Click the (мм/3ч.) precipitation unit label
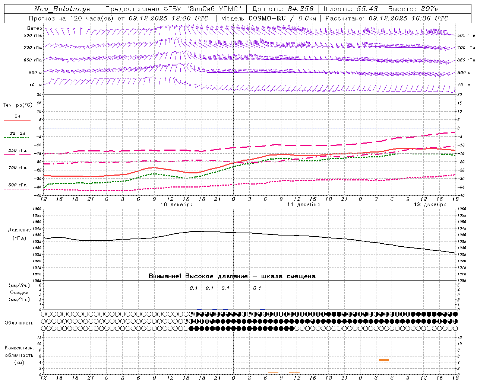The image size is (477, 381). coord(19,285)
